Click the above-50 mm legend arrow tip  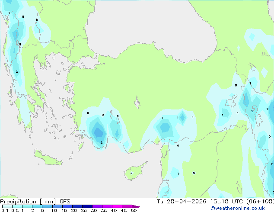(137, 206)
